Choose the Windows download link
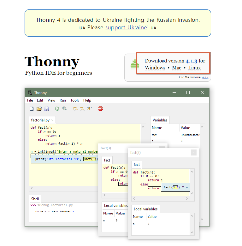242x246 pixels. tap(155, 68)
